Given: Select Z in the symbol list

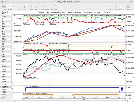Looking at the screenshot, I should (6, 64).
